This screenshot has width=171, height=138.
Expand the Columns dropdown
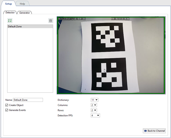click(x=94, y=105)
